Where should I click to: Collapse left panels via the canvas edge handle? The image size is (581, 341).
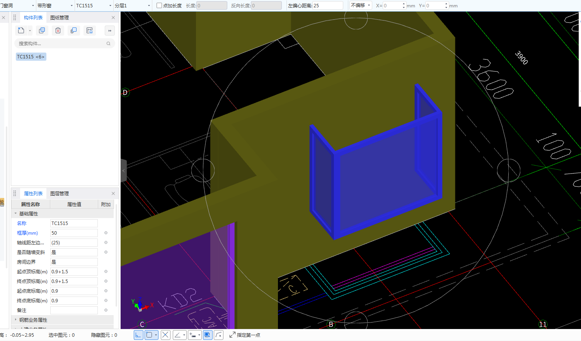pyautogui.click(x=124, y=170)
